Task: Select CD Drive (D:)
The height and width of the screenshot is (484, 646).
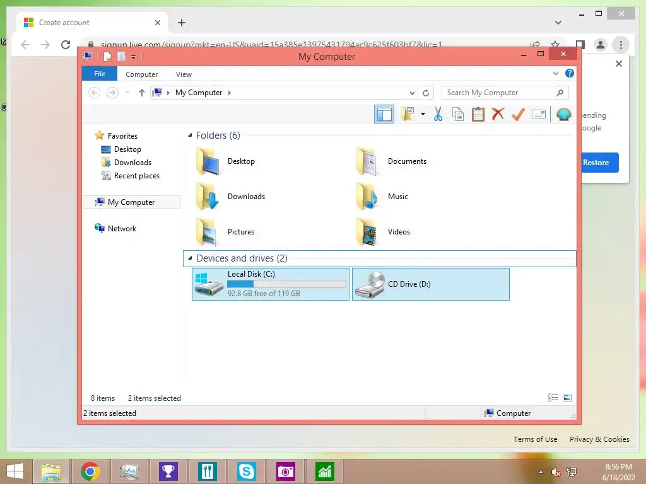Action: [x=431, y=284]
